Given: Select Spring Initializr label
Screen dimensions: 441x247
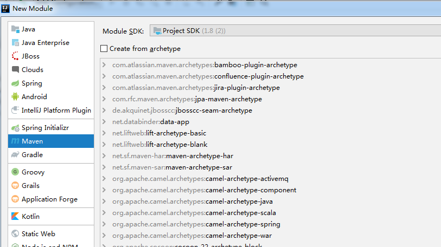Looking at the screenshot, I should point(45,128).
